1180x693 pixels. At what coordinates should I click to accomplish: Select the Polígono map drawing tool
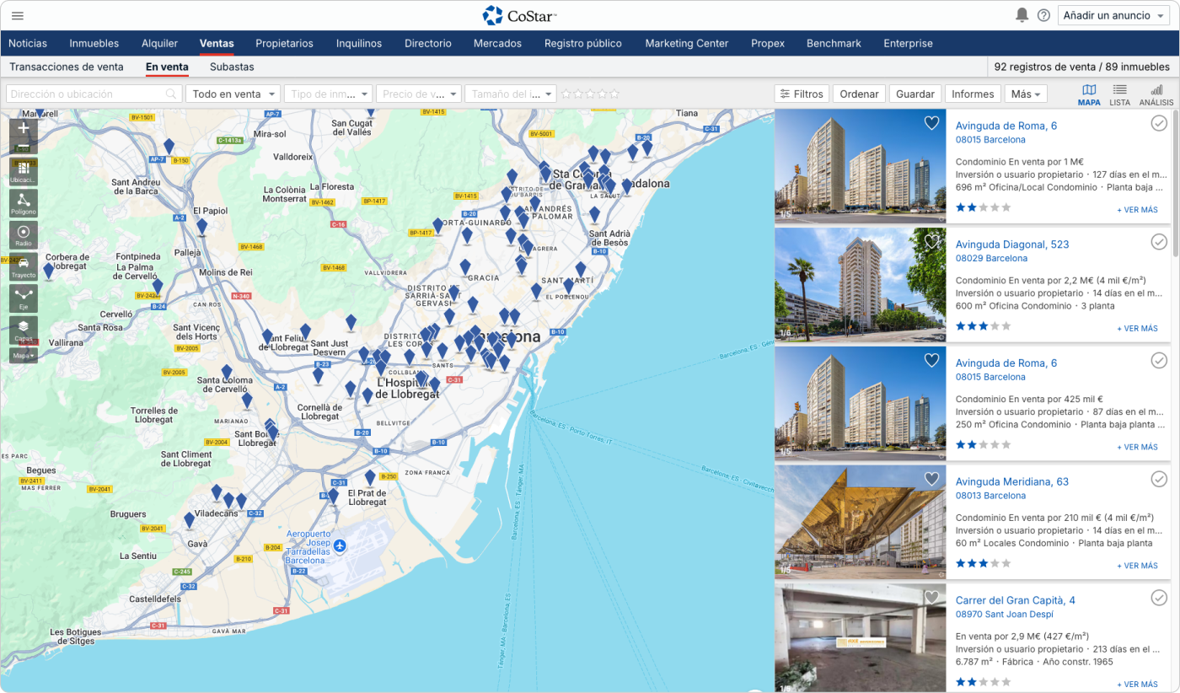(23, 202)
